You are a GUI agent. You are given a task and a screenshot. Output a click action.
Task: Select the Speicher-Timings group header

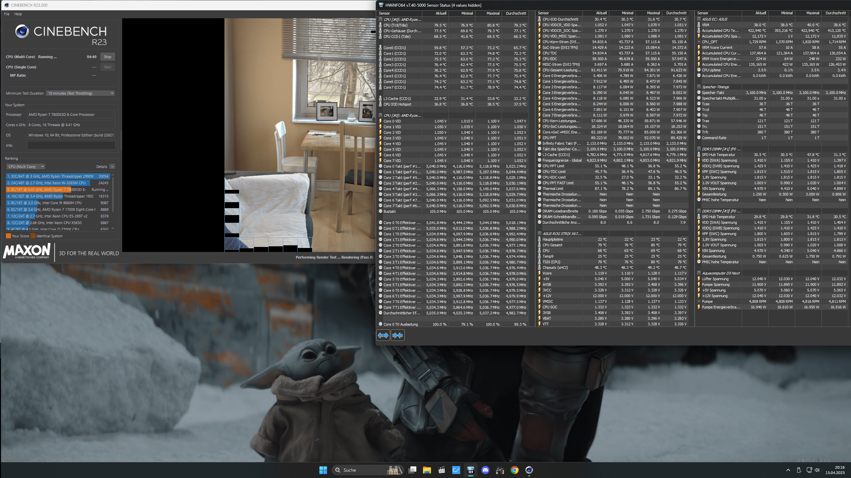coord(772,87)
